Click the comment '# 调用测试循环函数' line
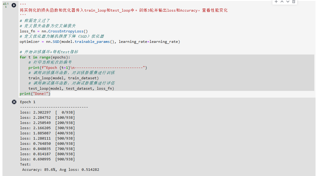318x176 pixels. 72,83
